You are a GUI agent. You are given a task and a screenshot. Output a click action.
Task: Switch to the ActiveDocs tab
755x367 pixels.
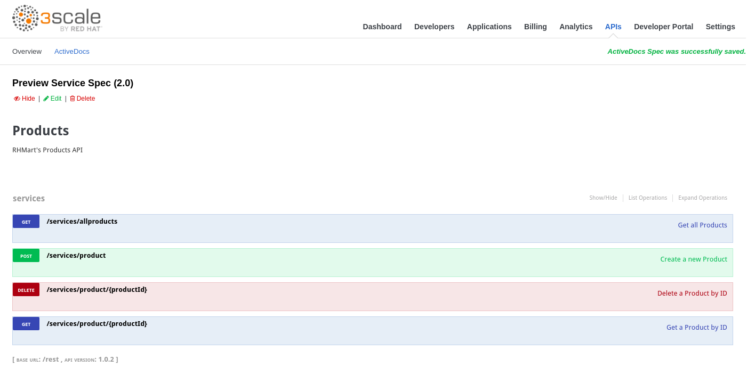coord(72,52)
